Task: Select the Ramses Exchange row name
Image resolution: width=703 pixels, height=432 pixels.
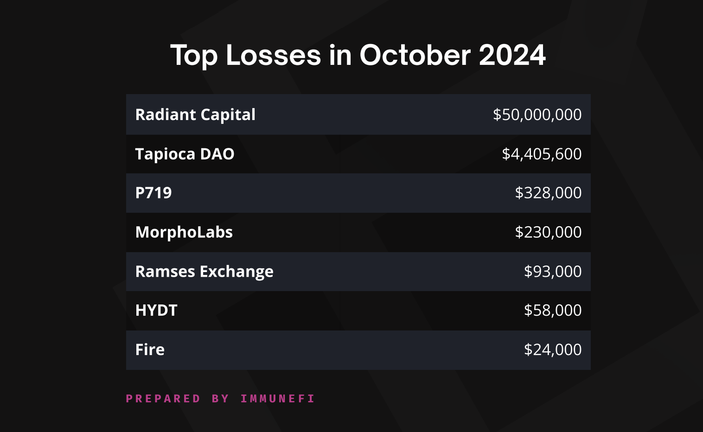Action: [205, 272]
